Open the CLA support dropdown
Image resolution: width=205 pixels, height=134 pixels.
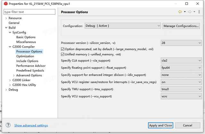click(x=181, y=60)
